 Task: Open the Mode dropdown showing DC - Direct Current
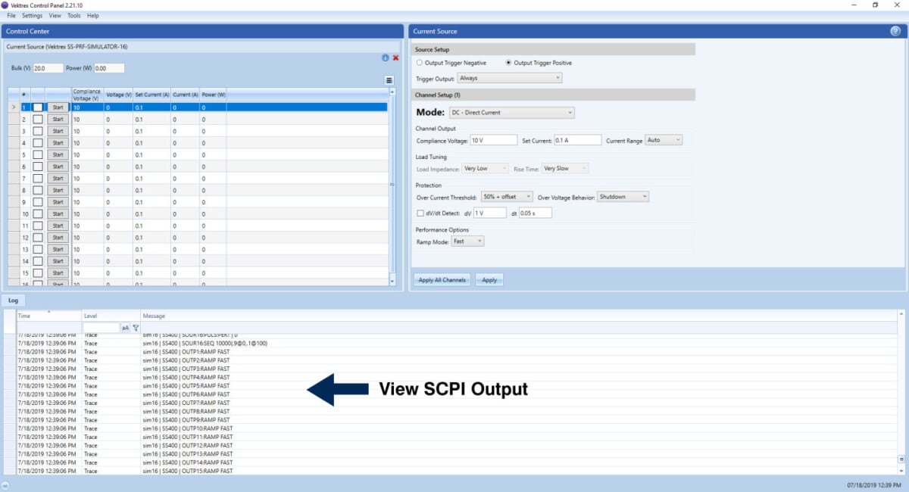511,113
